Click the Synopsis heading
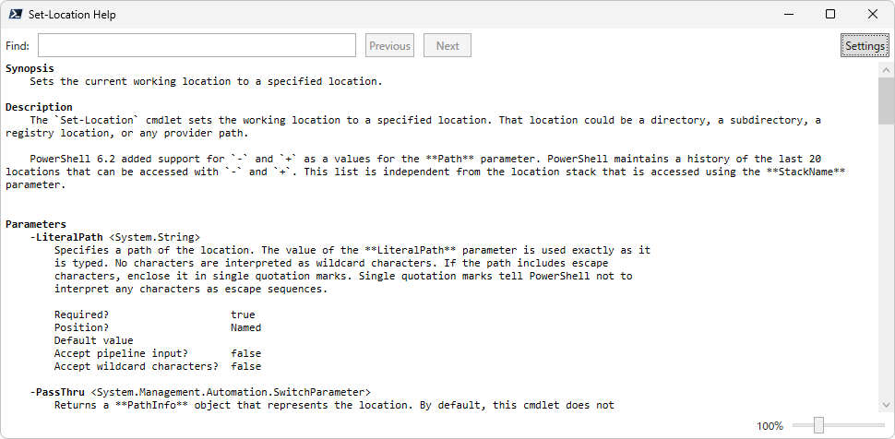895x439 pixels. [30, 68]
